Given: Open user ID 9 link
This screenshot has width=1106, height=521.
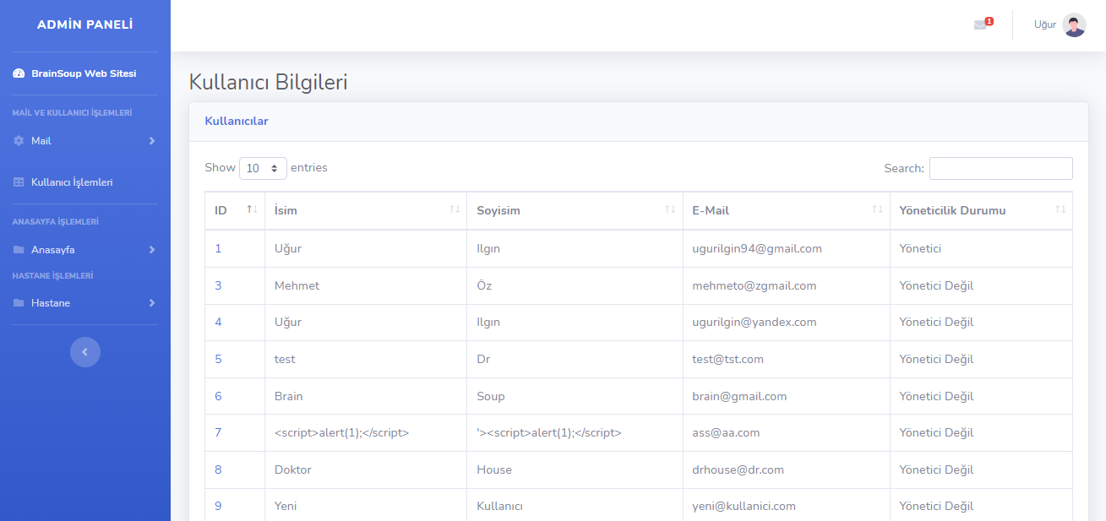Looking at the screenshot, I should coord(218,506).
